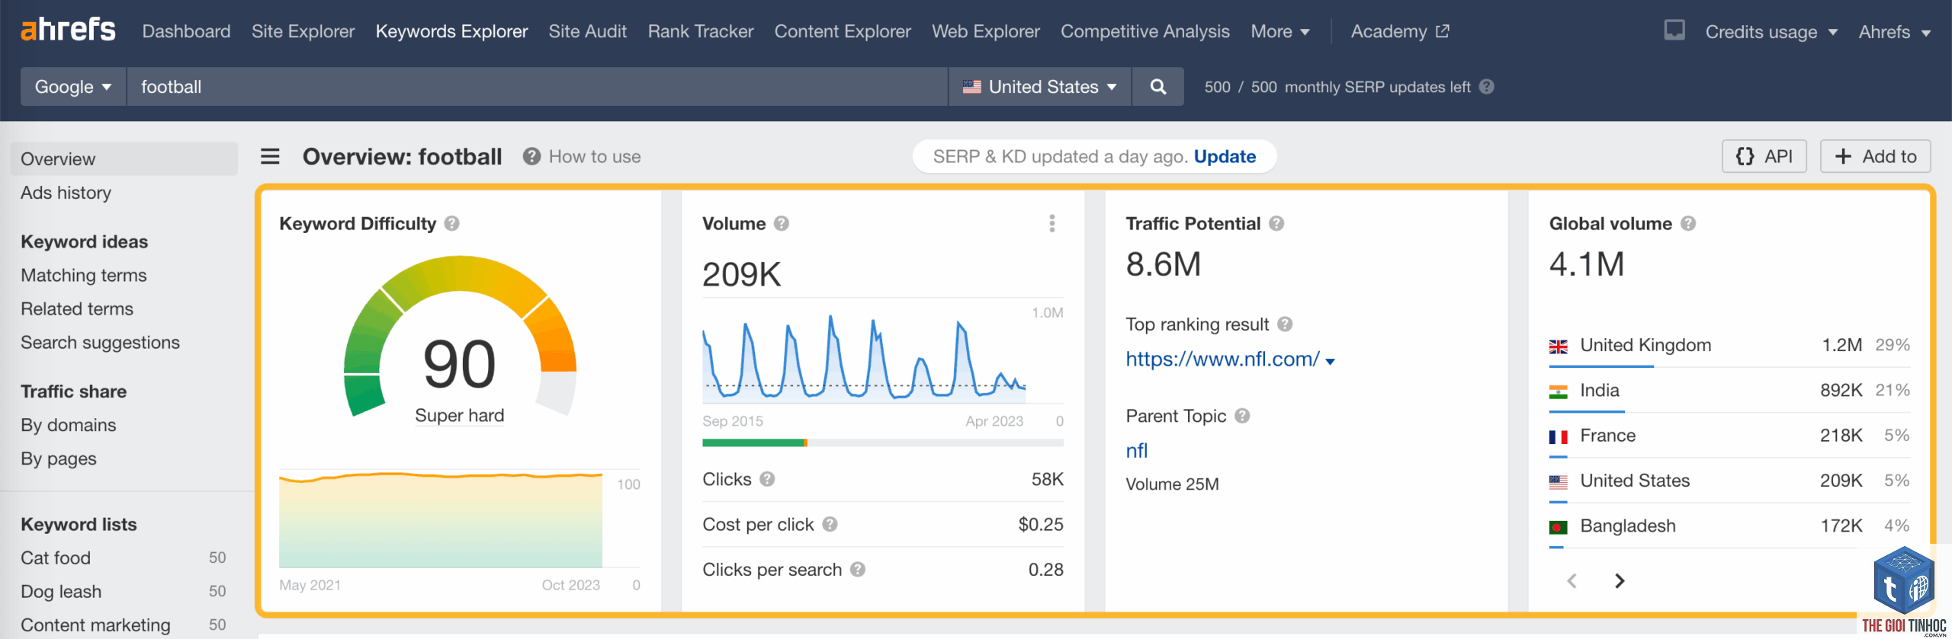The height and width of the screenshot is (639, 1952).
Task: Open the notifications monitor icon
Action: coord(1674,30)
